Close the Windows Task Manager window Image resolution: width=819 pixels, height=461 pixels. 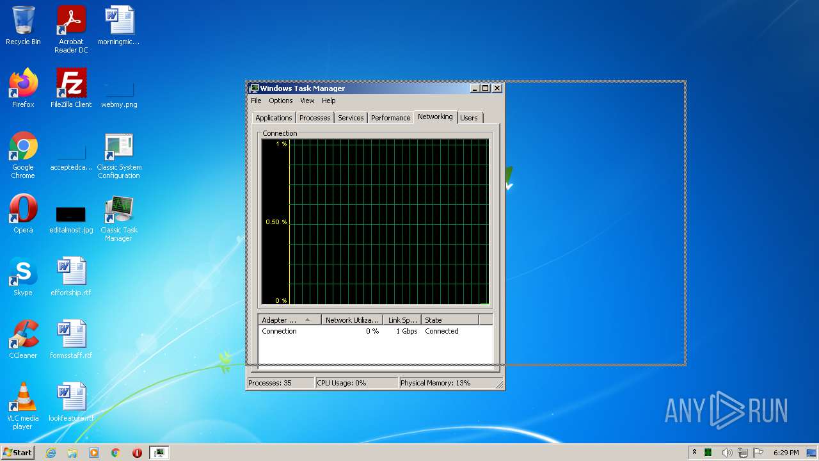(497, 88)
